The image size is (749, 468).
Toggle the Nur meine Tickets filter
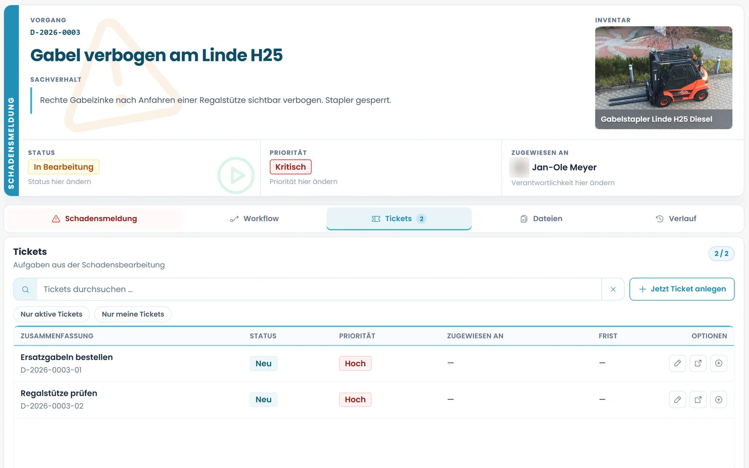(133, 314)
